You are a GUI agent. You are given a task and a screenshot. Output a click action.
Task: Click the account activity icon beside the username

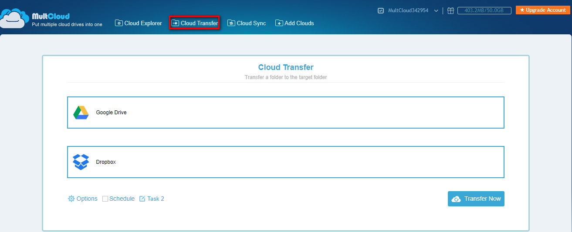[381, 10]
